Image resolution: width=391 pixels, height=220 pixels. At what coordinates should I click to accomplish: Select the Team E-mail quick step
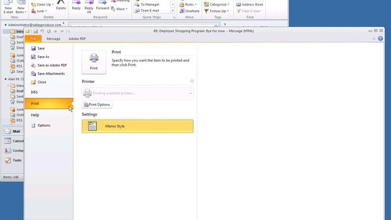click(147, 10)
